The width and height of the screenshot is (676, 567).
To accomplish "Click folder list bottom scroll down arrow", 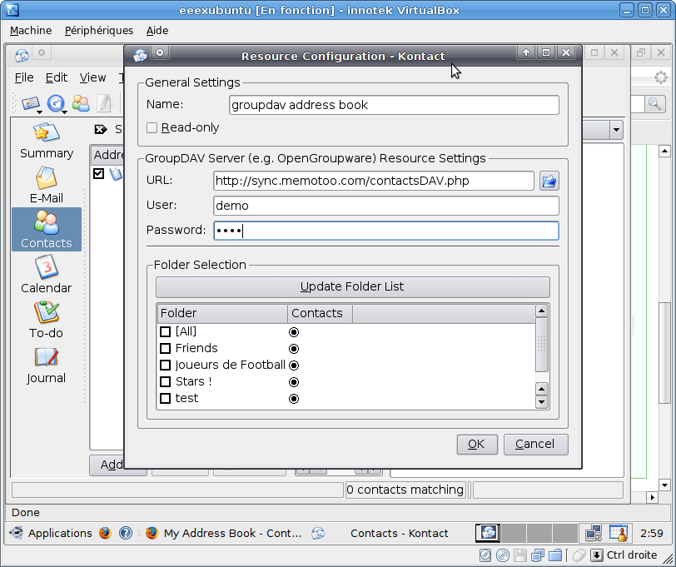I will point(542,402).
